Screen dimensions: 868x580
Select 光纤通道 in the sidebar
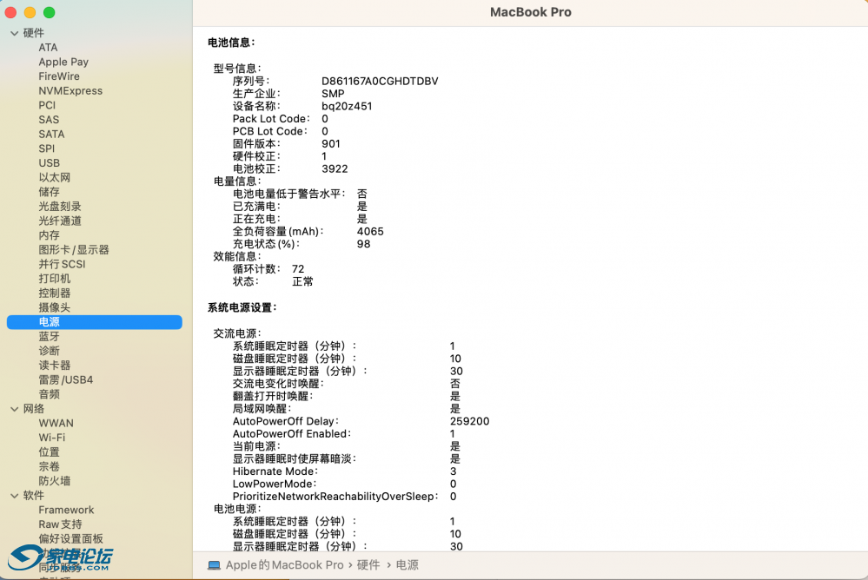click(60, 221)
